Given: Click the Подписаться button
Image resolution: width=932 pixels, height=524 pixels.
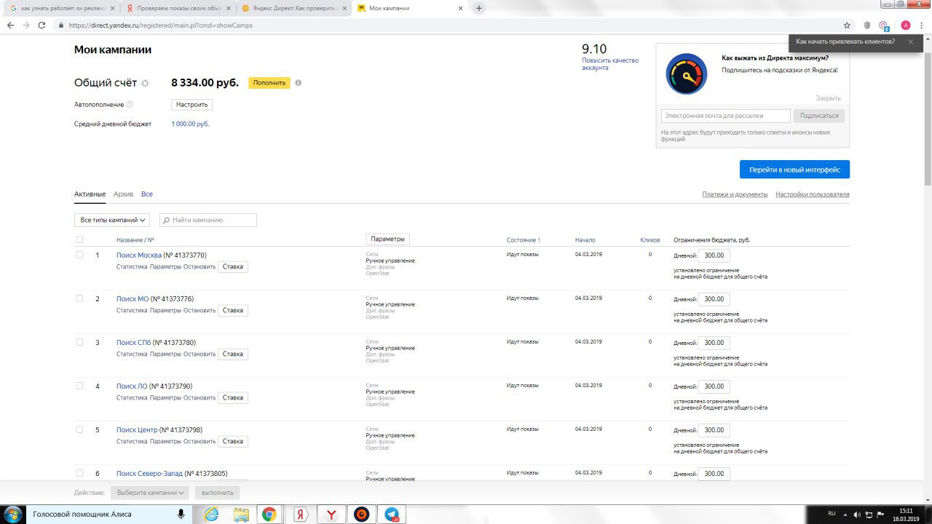Looking at the screenshot, I should tap(819, 116).
